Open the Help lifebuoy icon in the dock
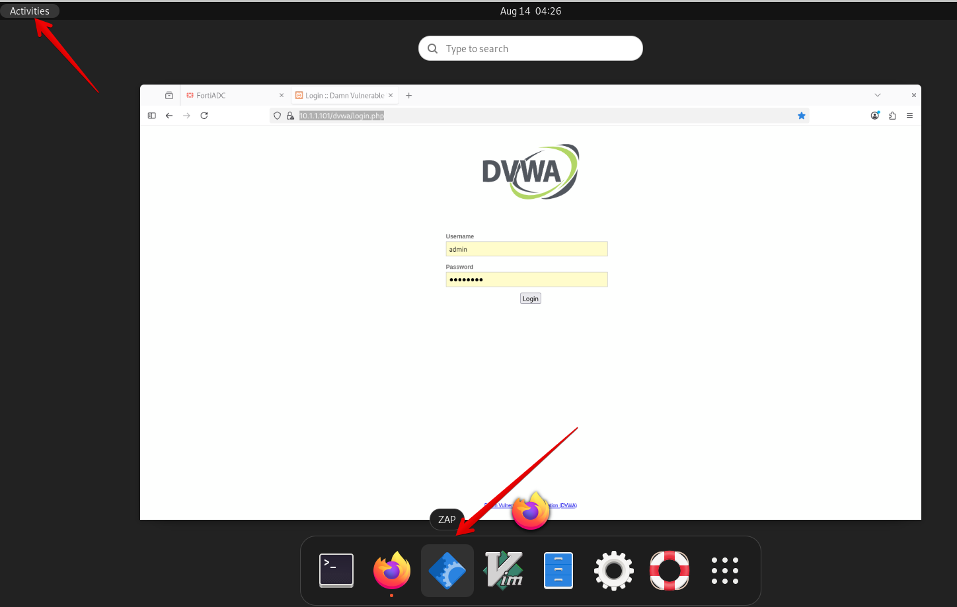 point(670,570)
